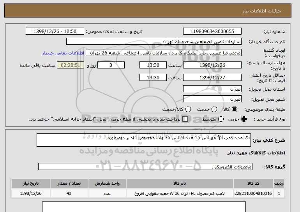The image size is (300, 212).
Task: Click the response deadline time 13:30 field
Action: (153, 65)
